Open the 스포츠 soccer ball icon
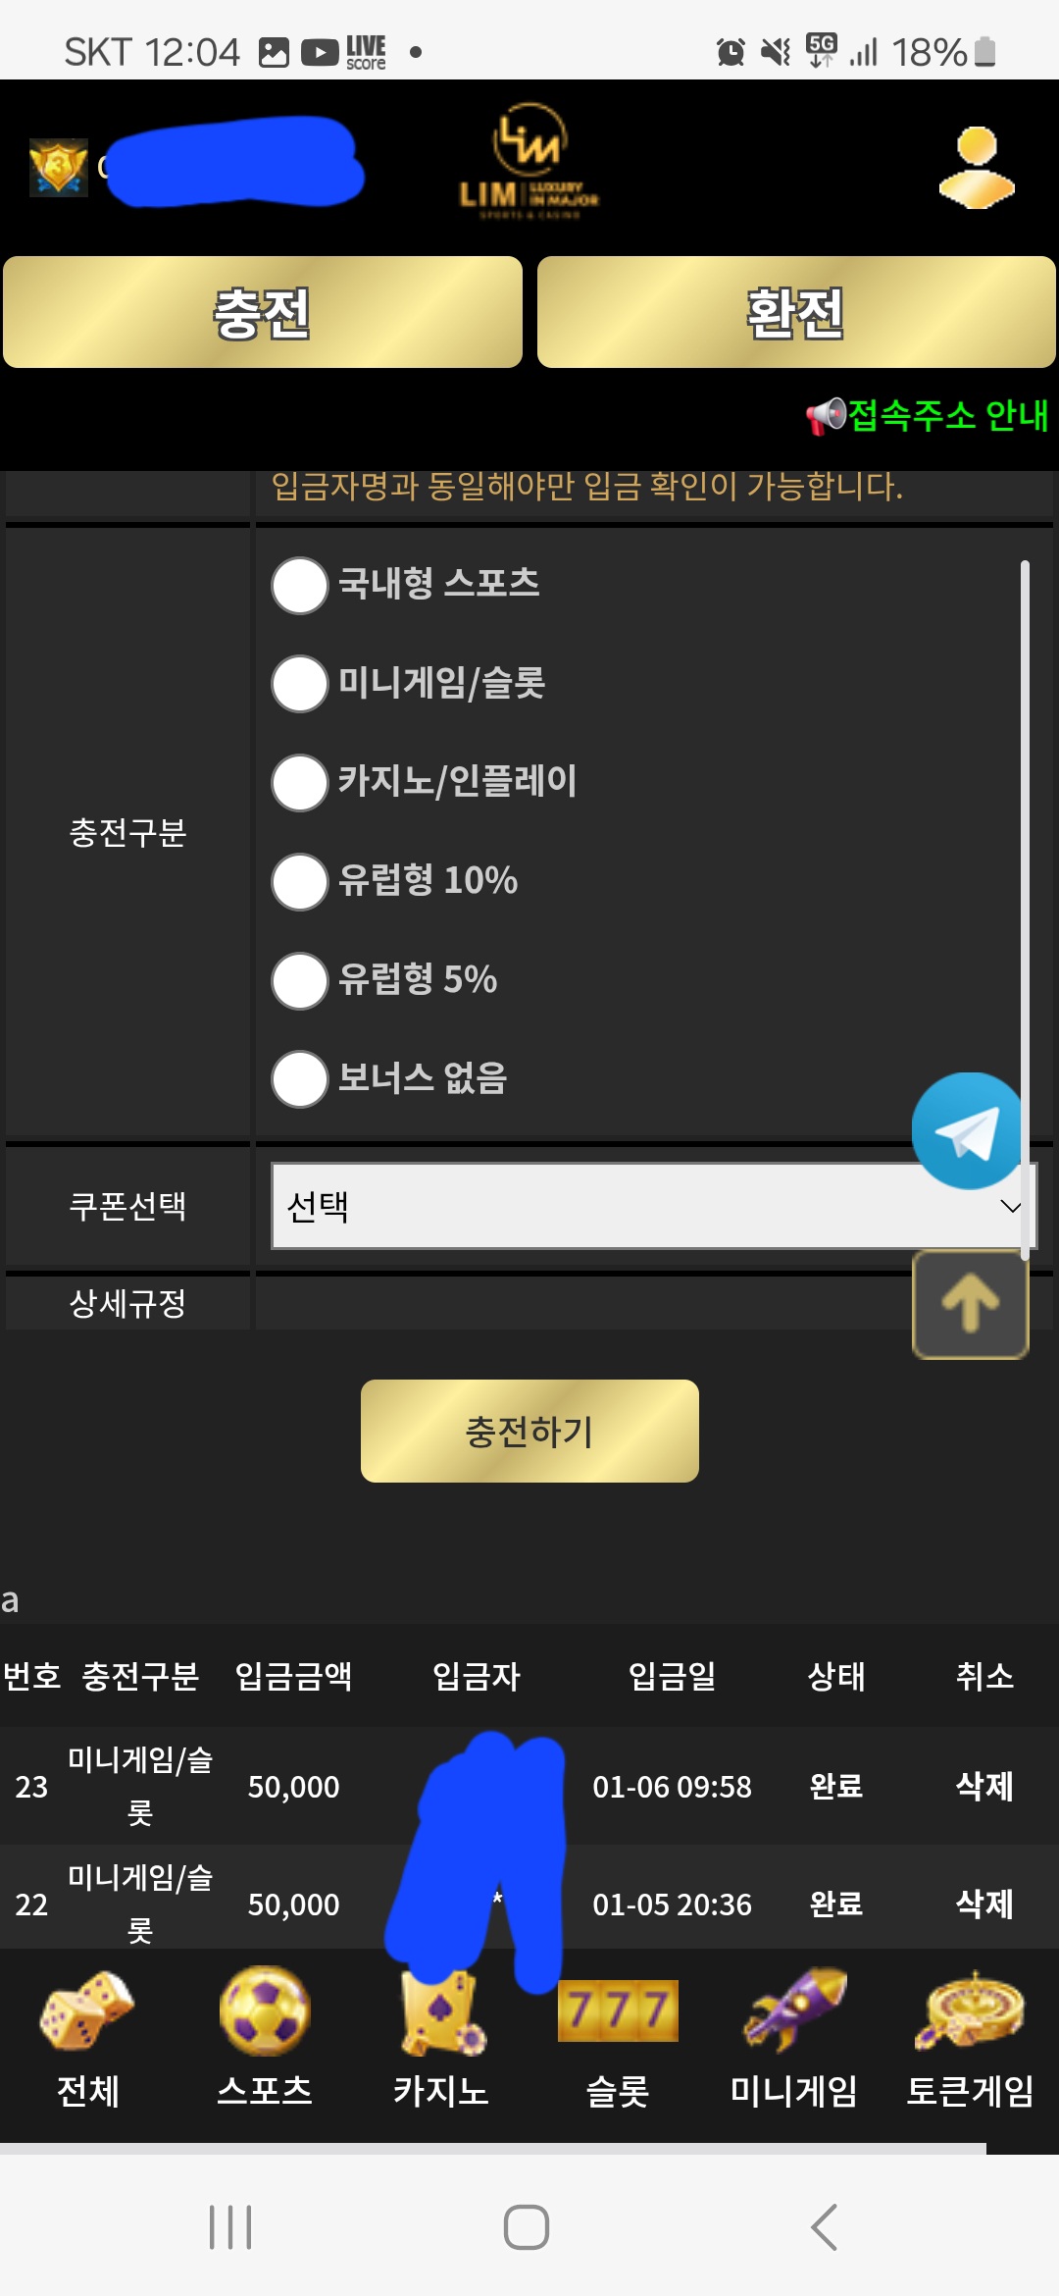The width and height of the screenshot is (1059, 2296). (x=265, y=2013)
